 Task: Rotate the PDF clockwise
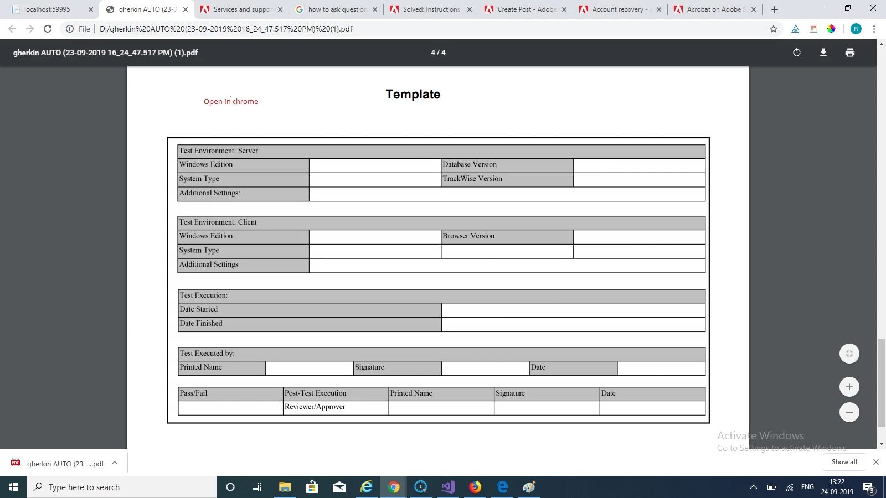797,53
